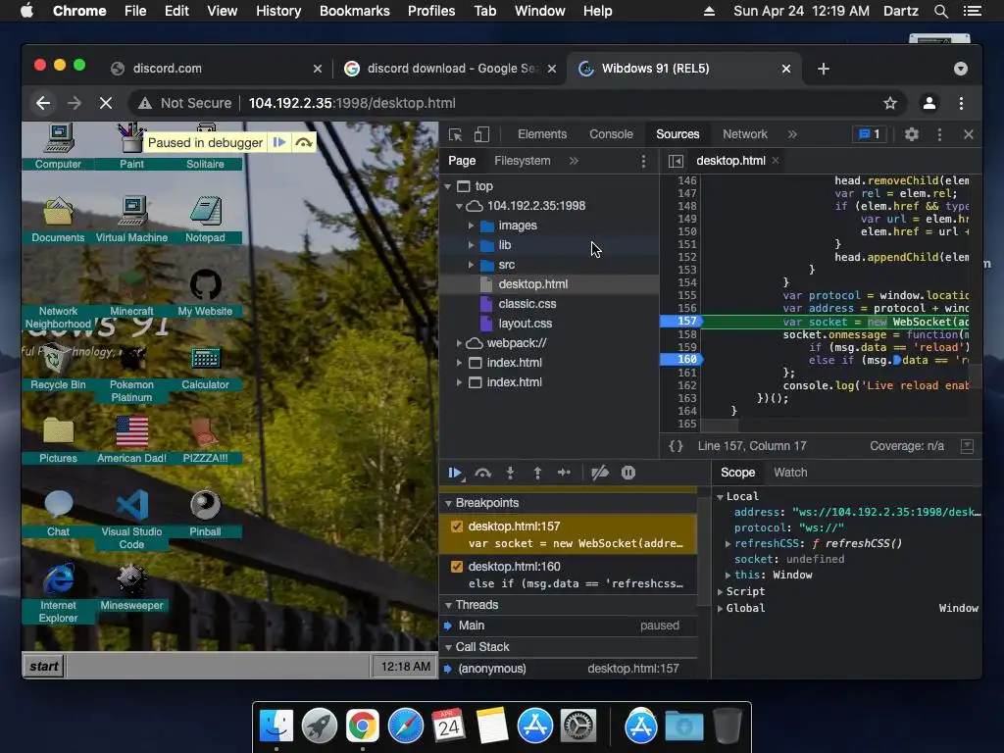Step over next function call
The image size is (1004, 753).
pos(482,473)
